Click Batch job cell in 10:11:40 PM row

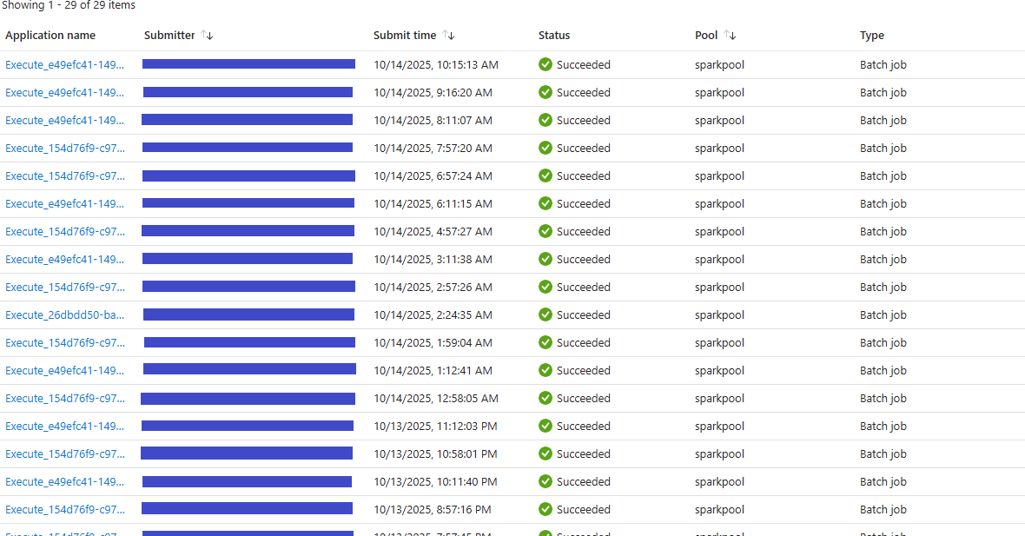coord(883,482)
